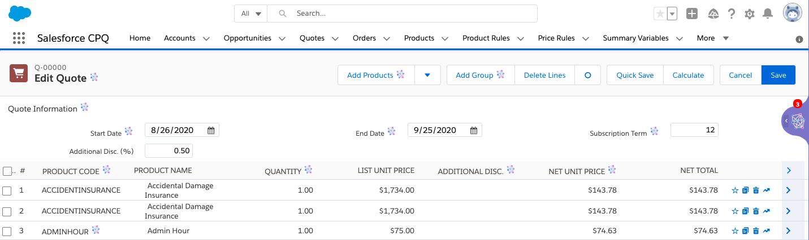
Task: Expand the Products nav chevron
Action: (445, 39)
